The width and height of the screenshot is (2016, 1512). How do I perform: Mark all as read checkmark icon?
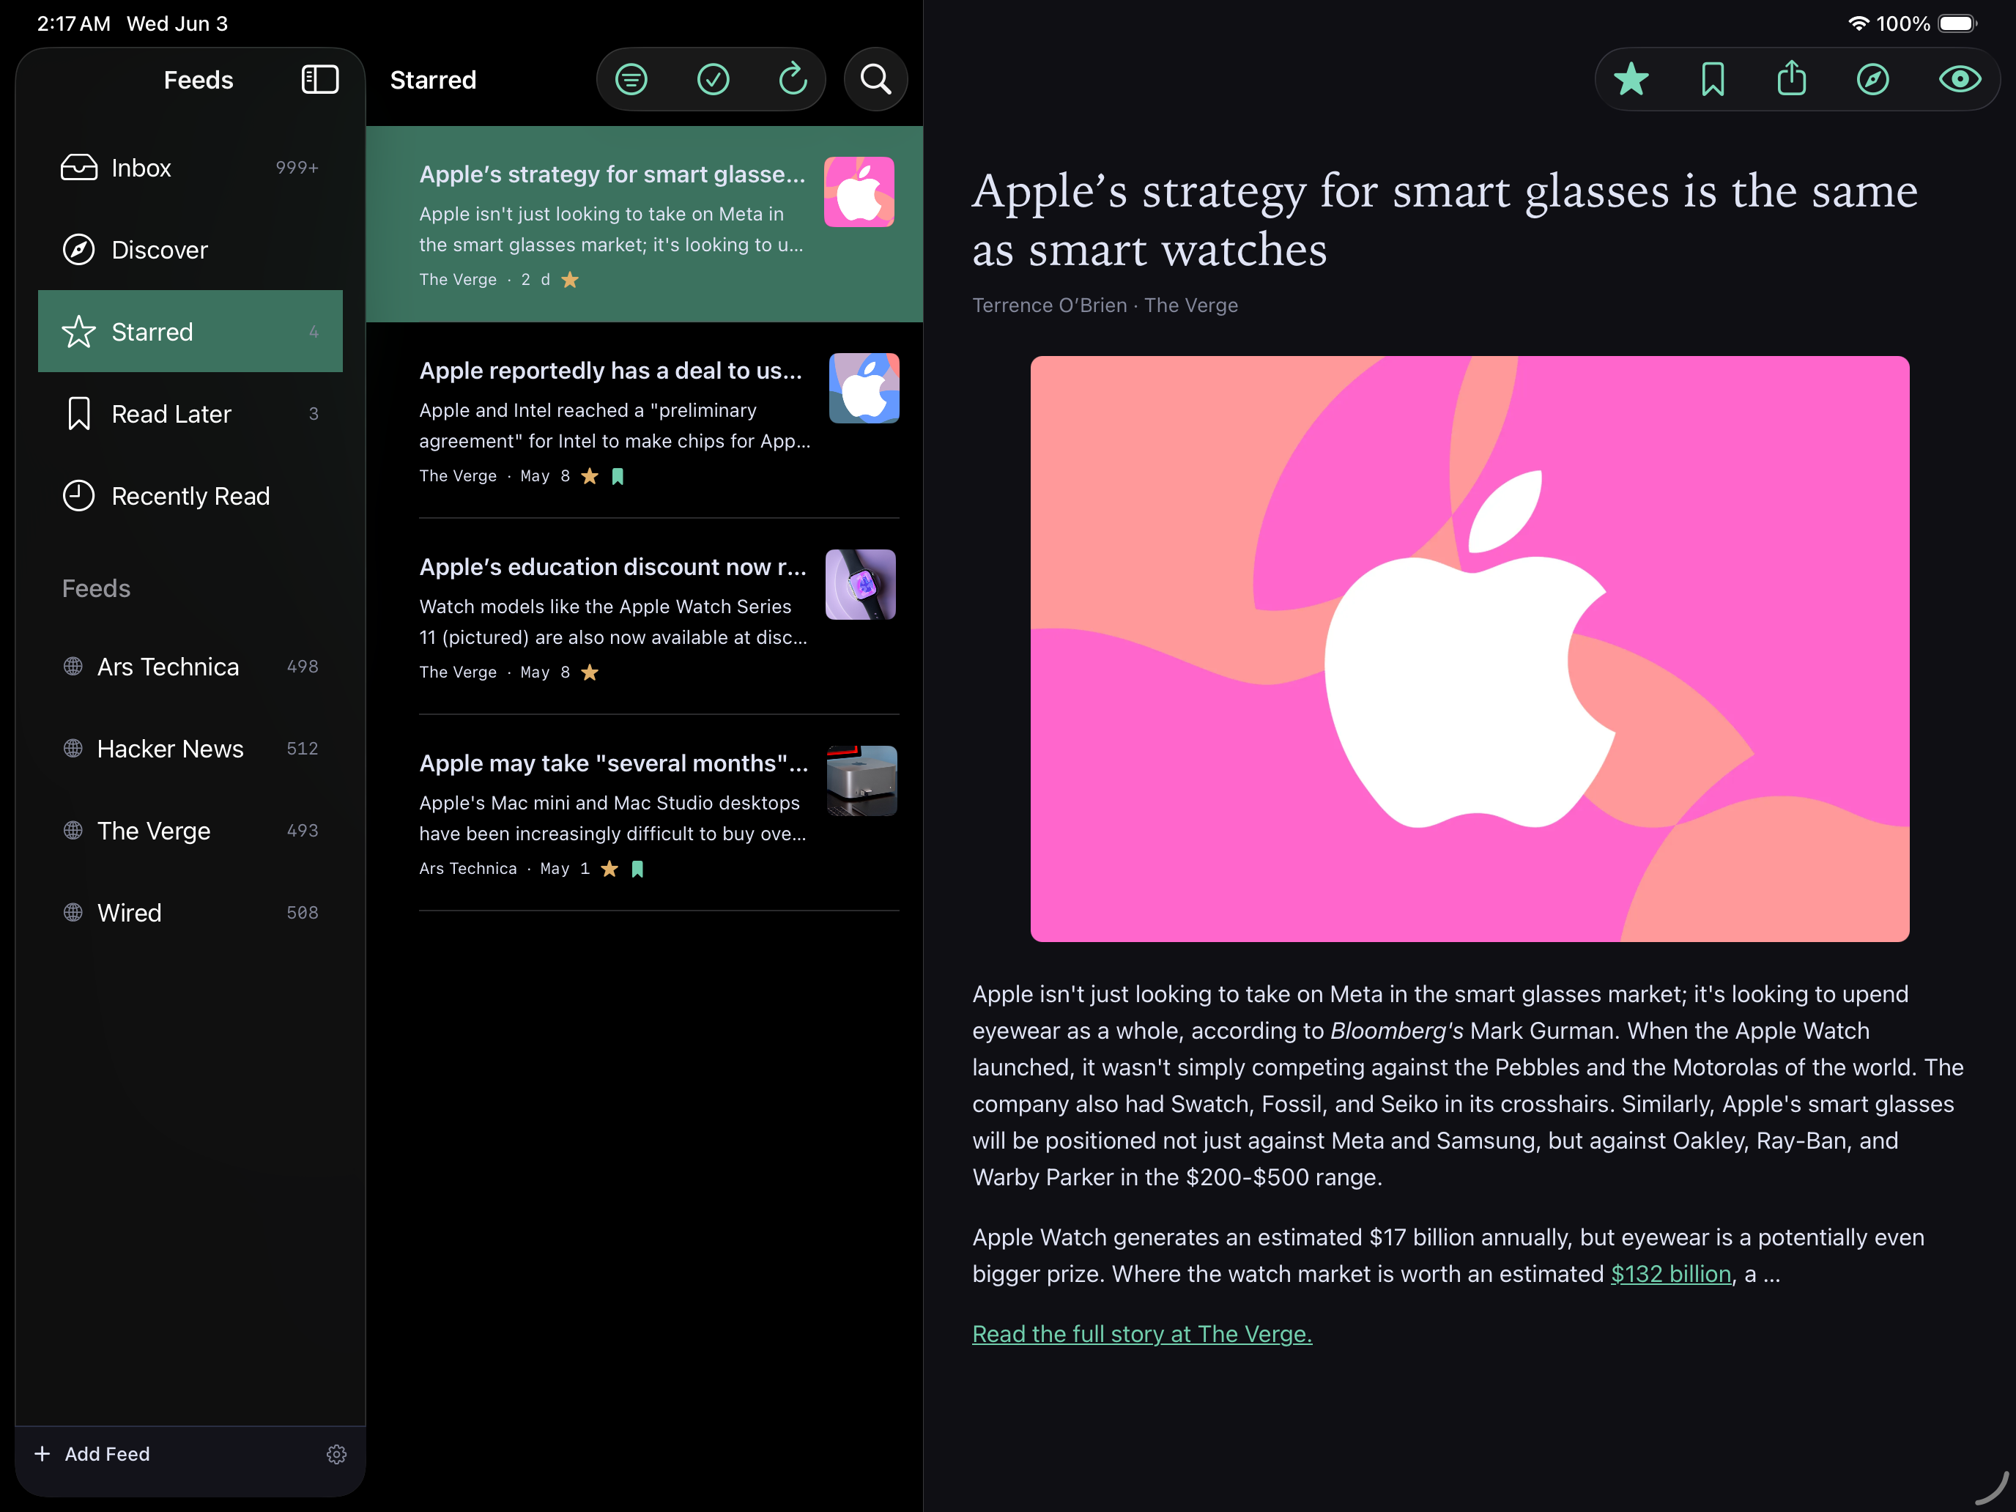click(713, 79)
